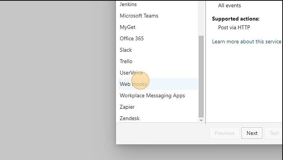Choose Zapier in the service list

127,107
